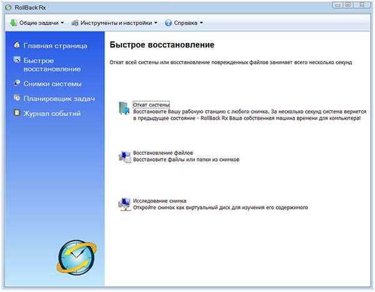Click the text 'Восстановите файлы или папки из снимков'
Screen dimensions: 375x292
(x=186, y=160)
